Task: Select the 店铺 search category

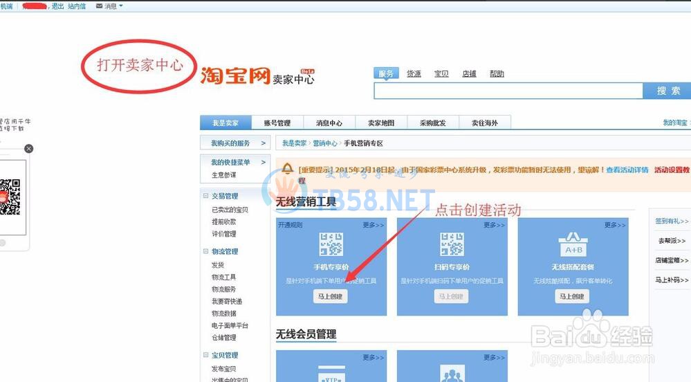Action: pos(470,73)
